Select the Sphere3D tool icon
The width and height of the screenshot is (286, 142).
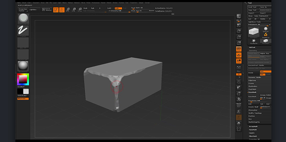(266, 29)
